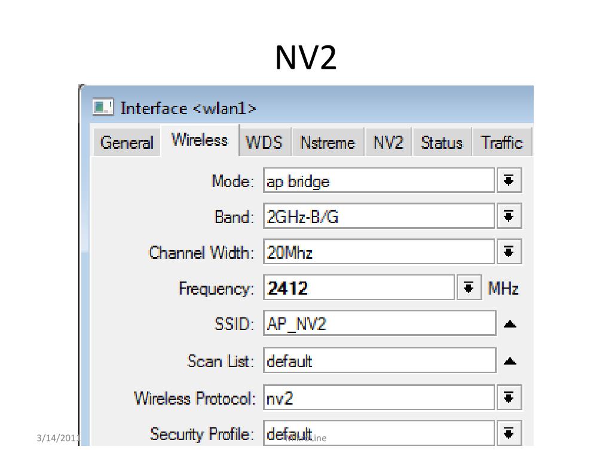612x459 pixels.
Task: Click the Interface wlan1 window icon
Action: [103, 108]
